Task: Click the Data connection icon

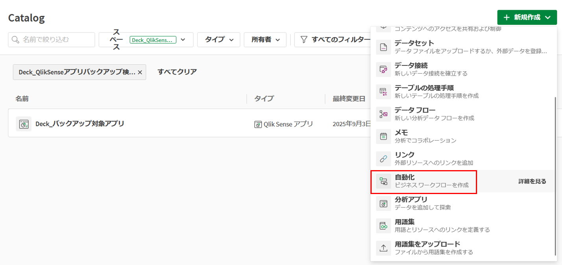Action: click(x=383, y=69)
